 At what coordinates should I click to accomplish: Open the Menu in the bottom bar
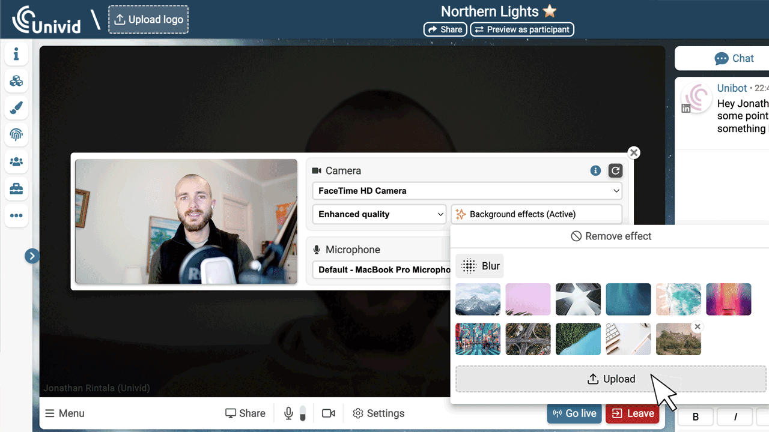tap(64, 413)
